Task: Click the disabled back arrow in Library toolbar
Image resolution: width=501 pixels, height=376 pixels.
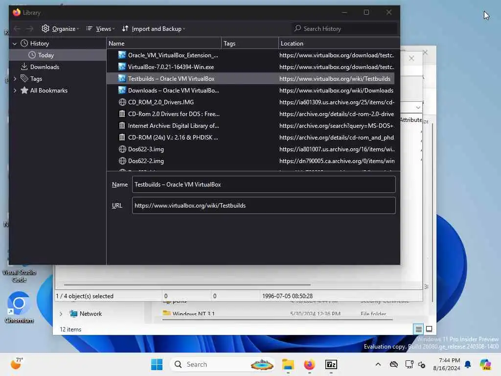Action: pos(17,29)
